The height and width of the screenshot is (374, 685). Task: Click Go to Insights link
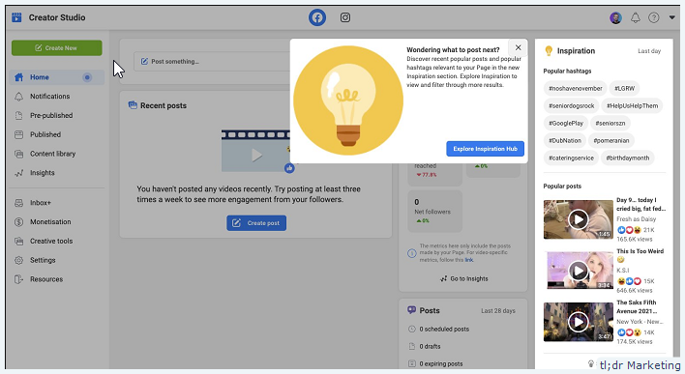[464, 279]
